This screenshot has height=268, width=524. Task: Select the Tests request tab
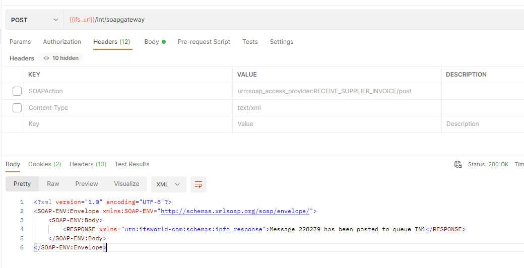(250, 42)
